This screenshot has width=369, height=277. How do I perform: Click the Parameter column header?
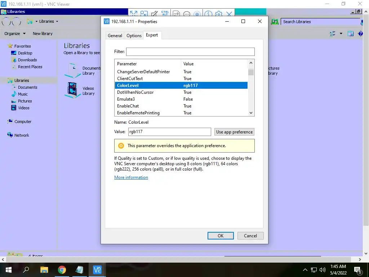pos(148,64)
